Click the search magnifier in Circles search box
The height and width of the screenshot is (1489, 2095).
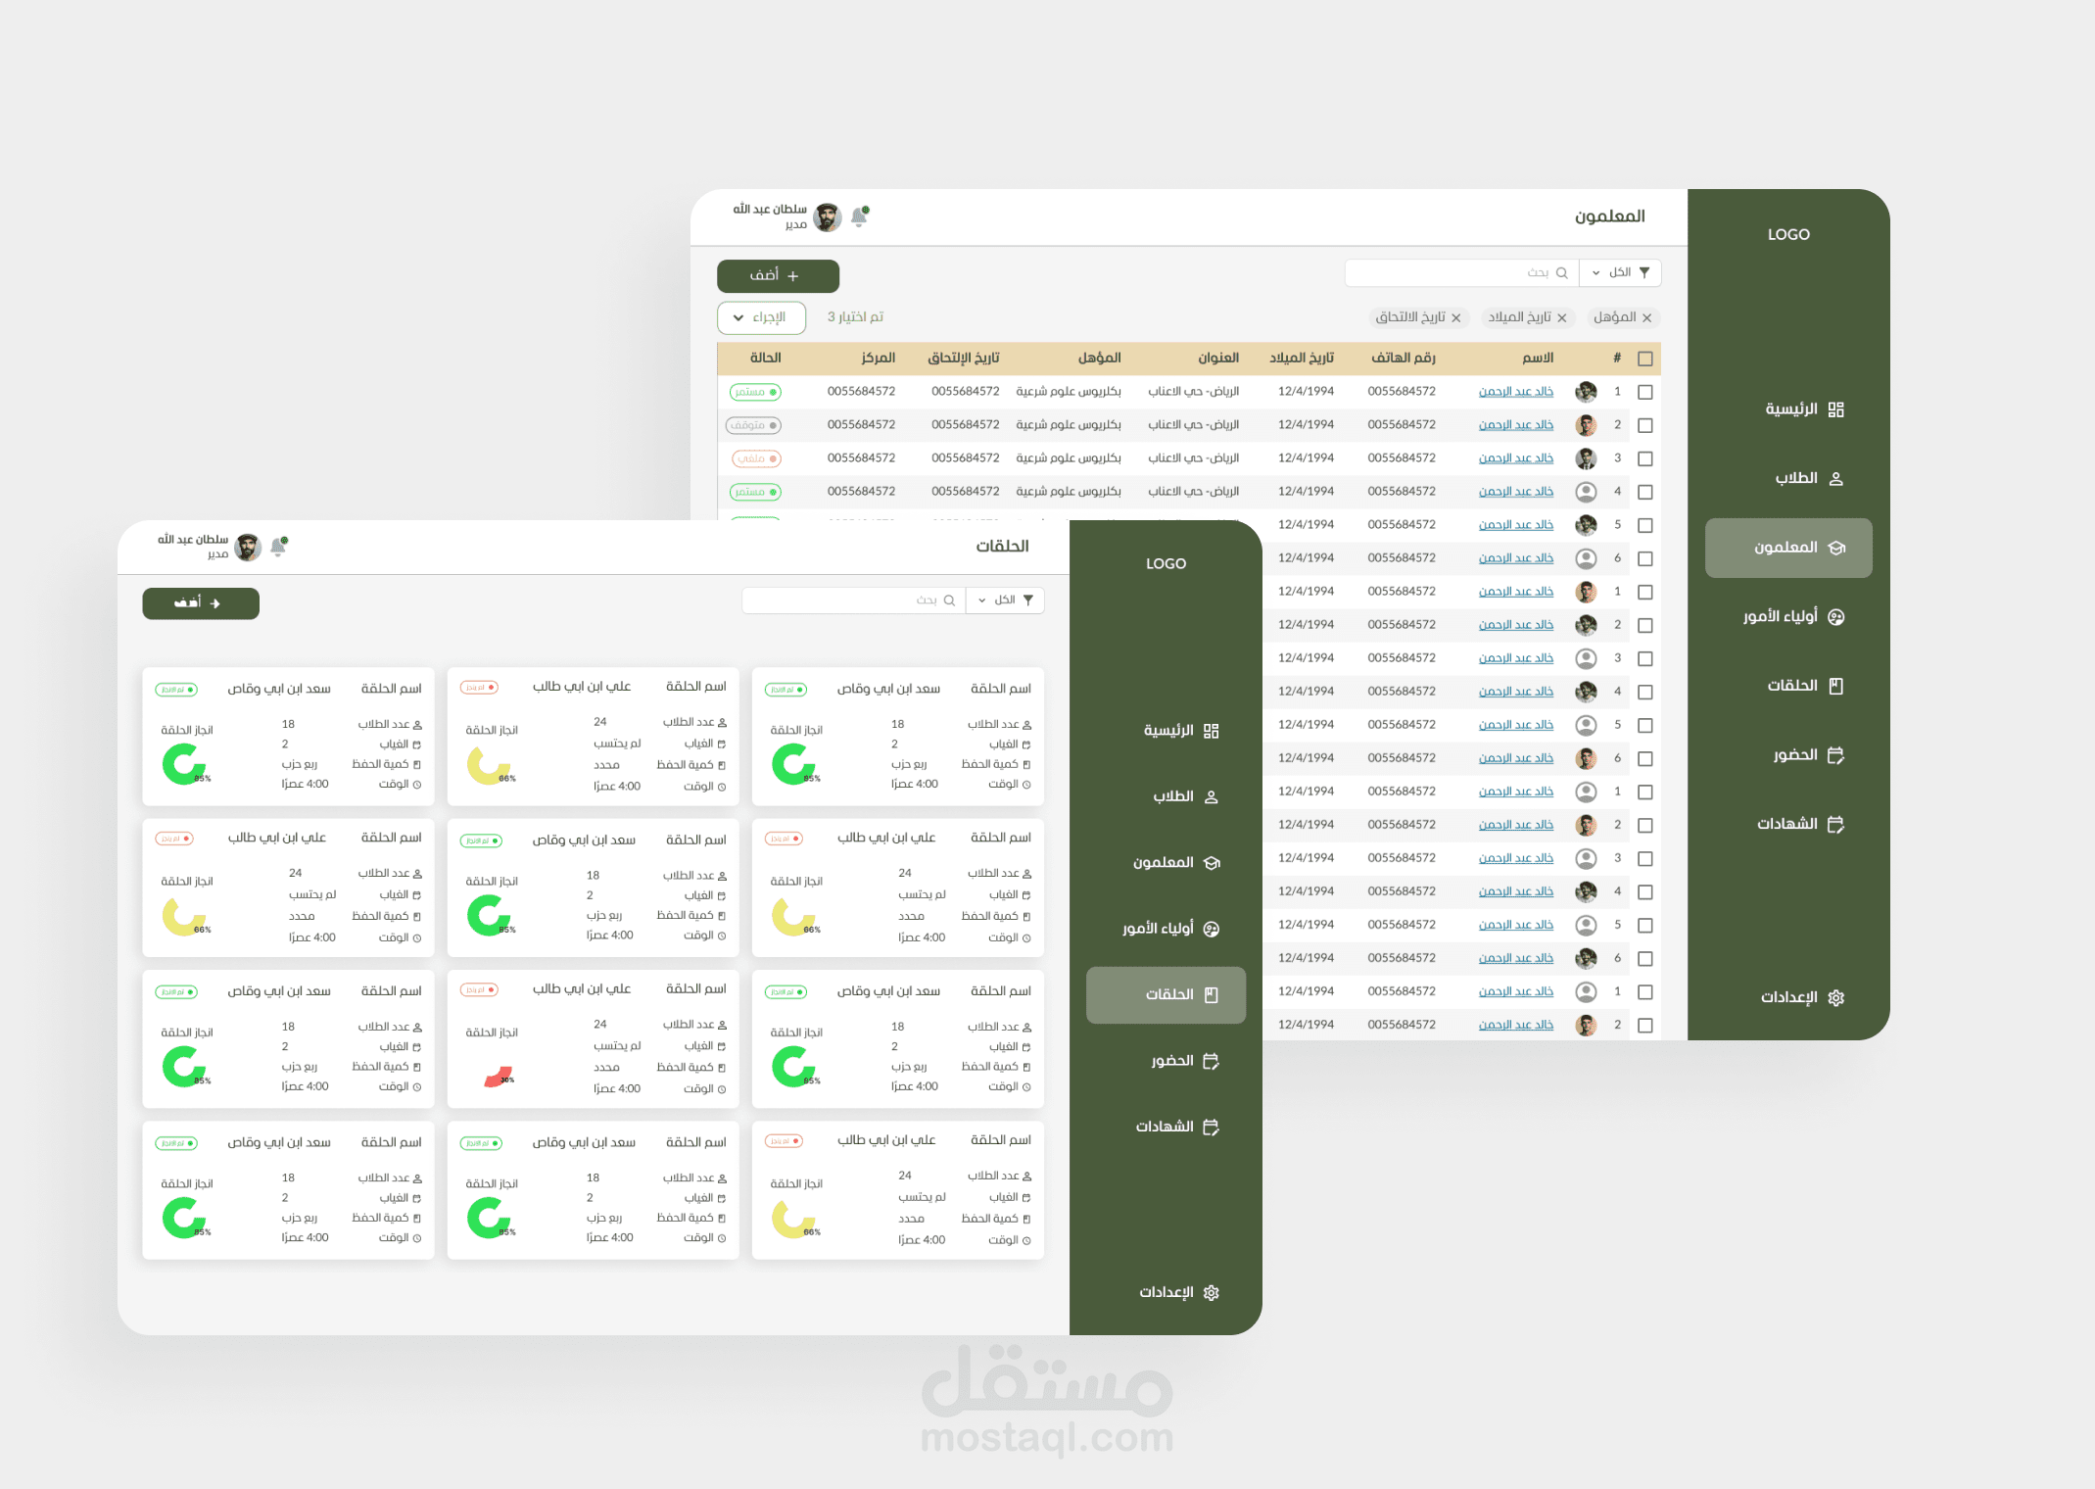tap(949, 600)
